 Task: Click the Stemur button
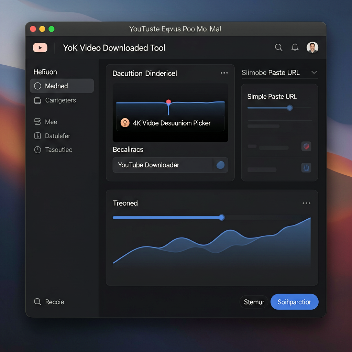[x=254, y=302]
